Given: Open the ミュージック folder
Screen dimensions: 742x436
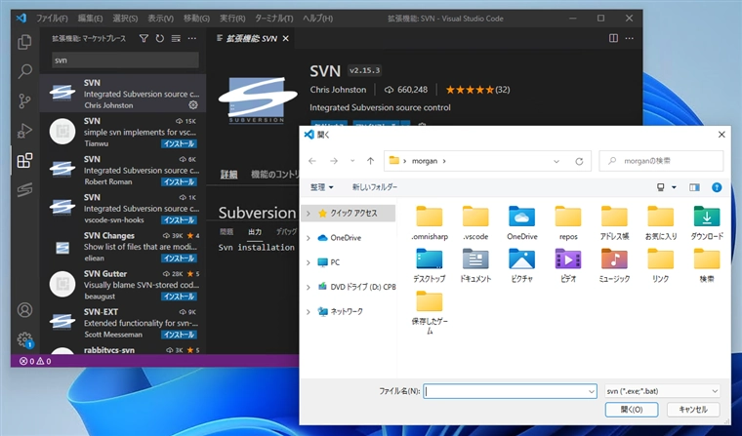Looking at the screenshot, I should click(x=614, y=265).
